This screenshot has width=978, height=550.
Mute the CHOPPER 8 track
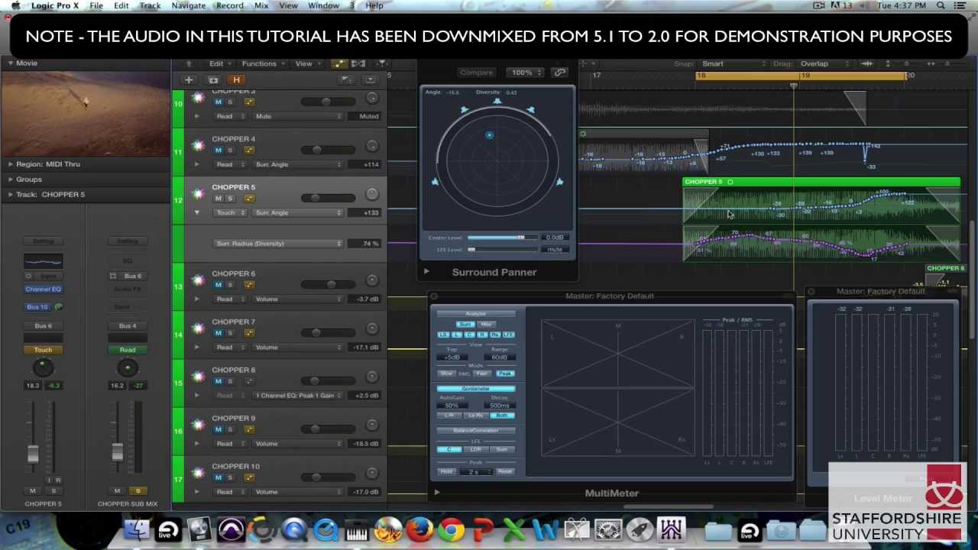click(218, 380)
